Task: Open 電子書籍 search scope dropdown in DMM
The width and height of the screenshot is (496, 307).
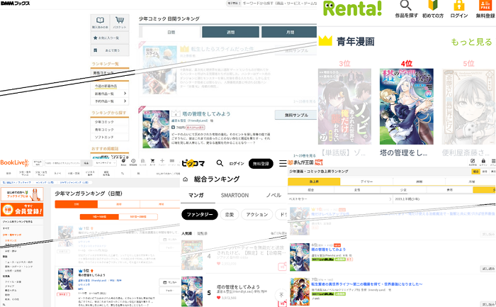Action: click(234, 3)
